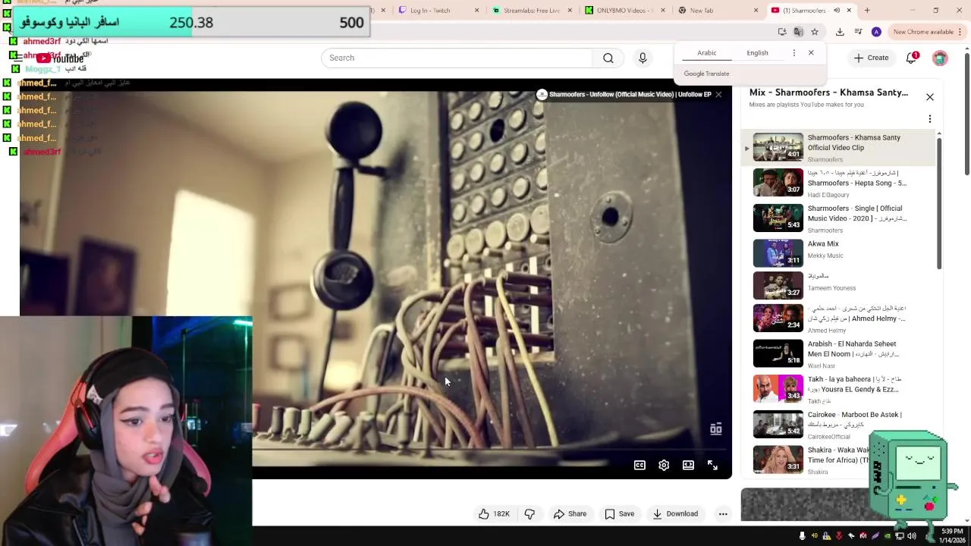Screen dimensions: 971x546
Task: Close the Mix playlist panel
Action: point(929,97)
